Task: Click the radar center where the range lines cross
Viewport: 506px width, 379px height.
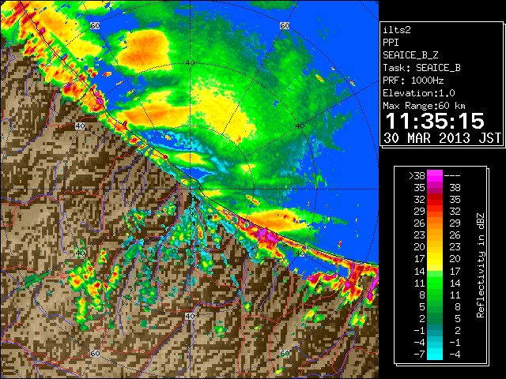Action: point(190,189)
